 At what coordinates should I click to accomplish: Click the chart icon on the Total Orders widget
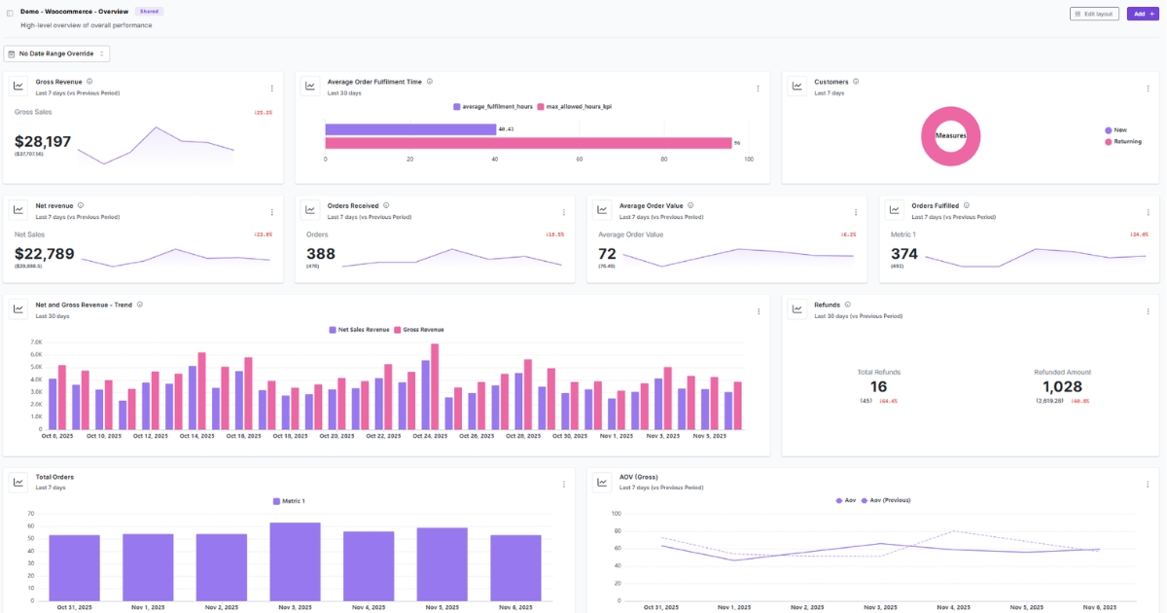pos(18,480)
